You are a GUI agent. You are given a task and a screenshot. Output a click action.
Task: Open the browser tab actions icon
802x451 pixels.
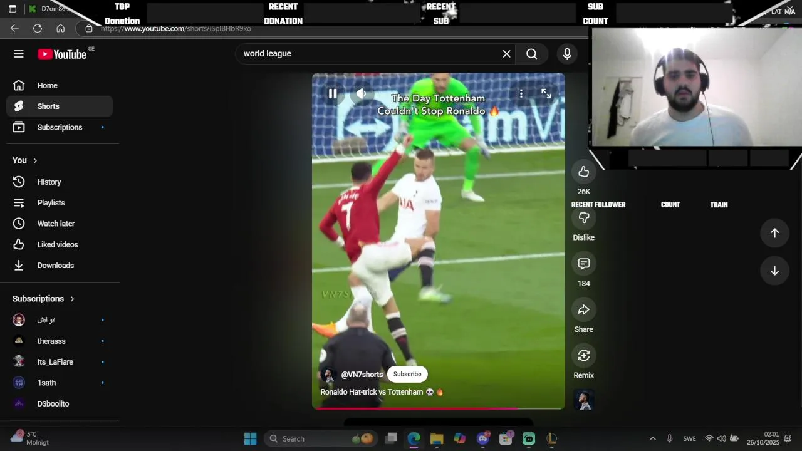[x=12, y=9]
